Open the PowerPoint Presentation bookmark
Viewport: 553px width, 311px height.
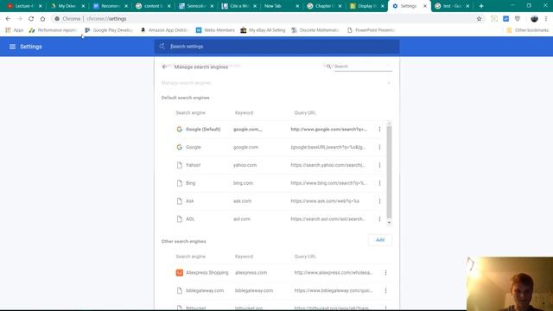click(x=371, y=30)
